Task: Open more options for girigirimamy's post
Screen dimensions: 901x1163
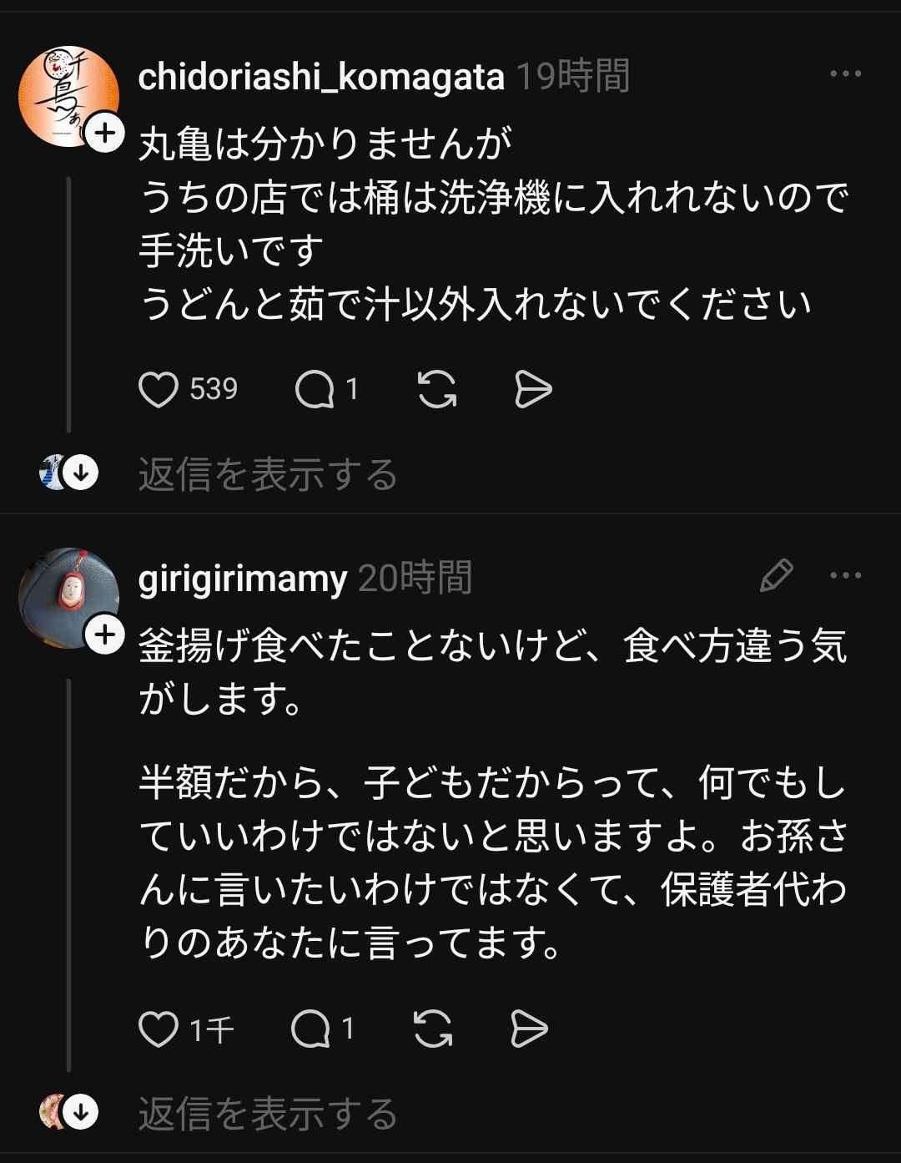Action: (845, 576)
